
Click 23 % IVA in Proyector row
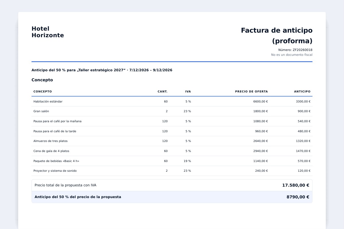click(187, 171)
